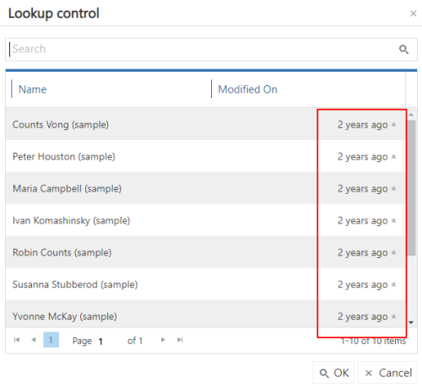Remove Maria Campbell row with x icon

[393, 189]
